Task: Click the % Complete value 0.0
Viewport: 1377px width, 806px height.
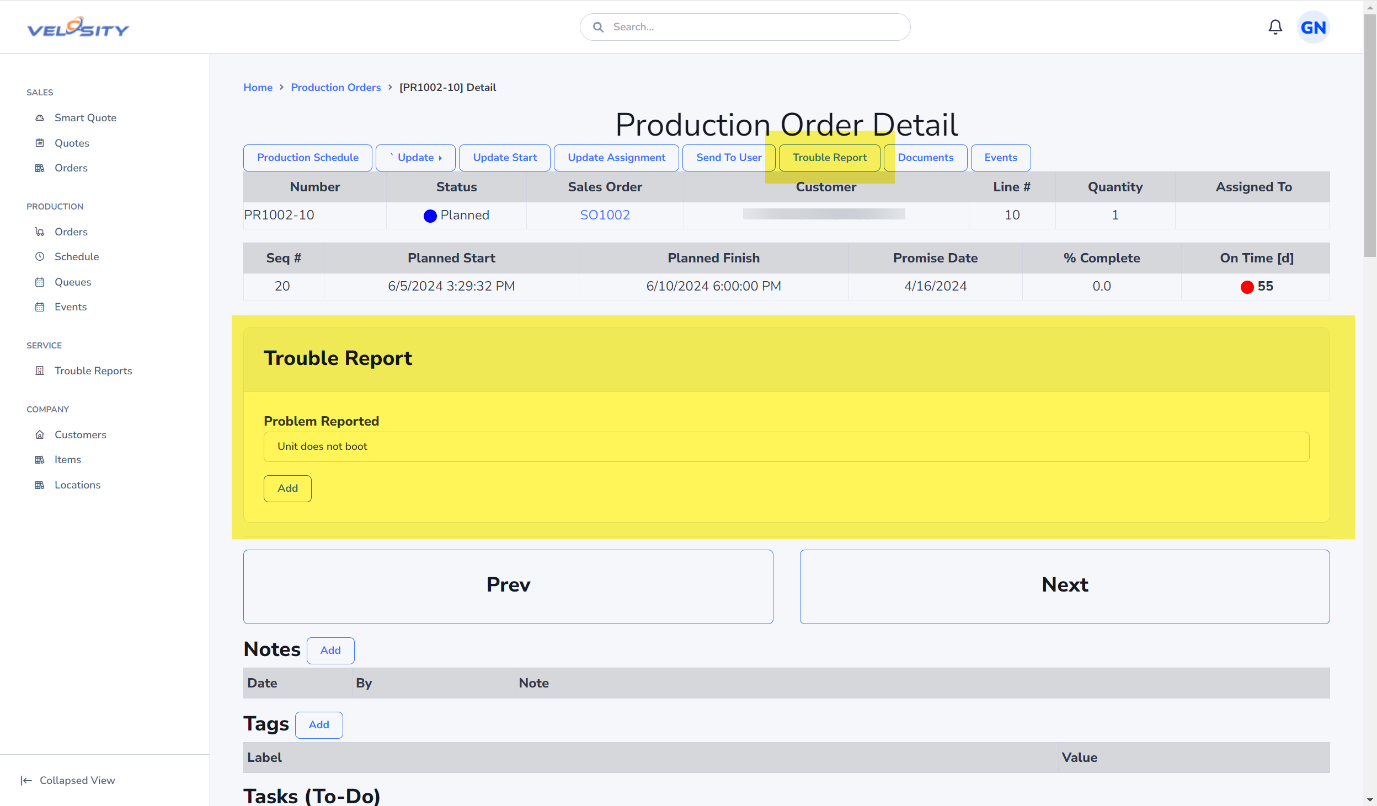Action: (x=1101, y=287)
